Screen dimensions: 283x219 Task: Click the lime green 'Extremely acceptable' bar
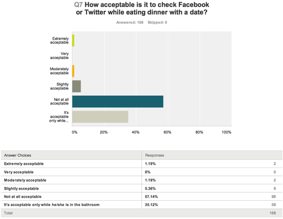pyautogui.click(x=73, y=41)
